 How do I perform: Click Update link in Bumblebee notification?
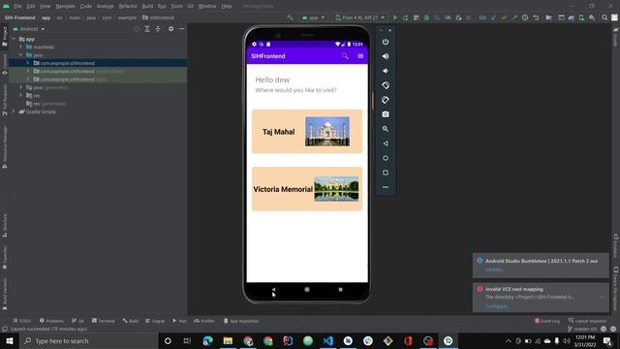pyautogui.click(x=494, y=270)
